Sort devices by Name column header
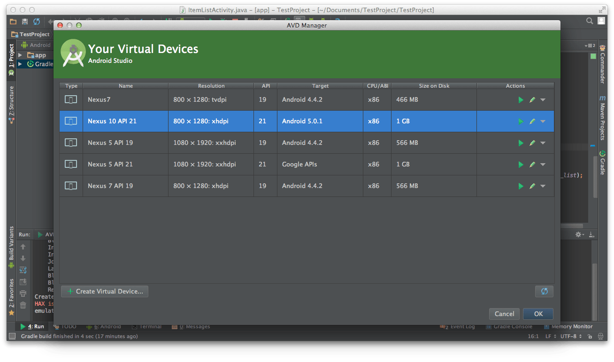Image resolution: width=614 pixels, height=362 pixels. 126,86
